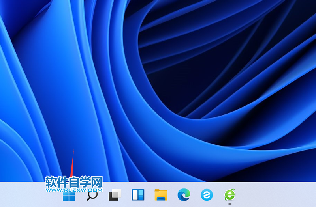Launch Task View from the taskbar

115,195
